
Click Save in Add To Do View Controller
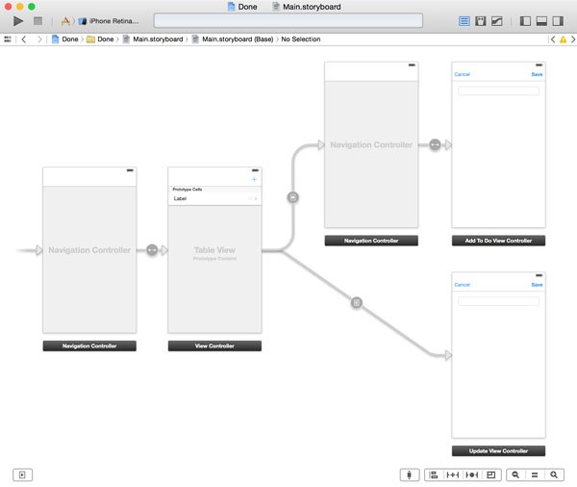tap(537, 74)
